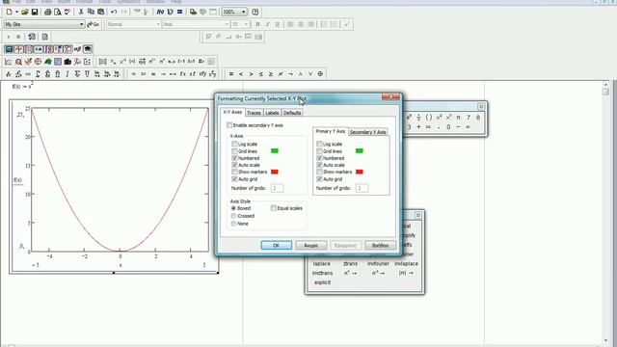This screenshot has height=347, width=617.
Task: Insert an X-Y plot from Graph toolbar
Action: [9, 62]
